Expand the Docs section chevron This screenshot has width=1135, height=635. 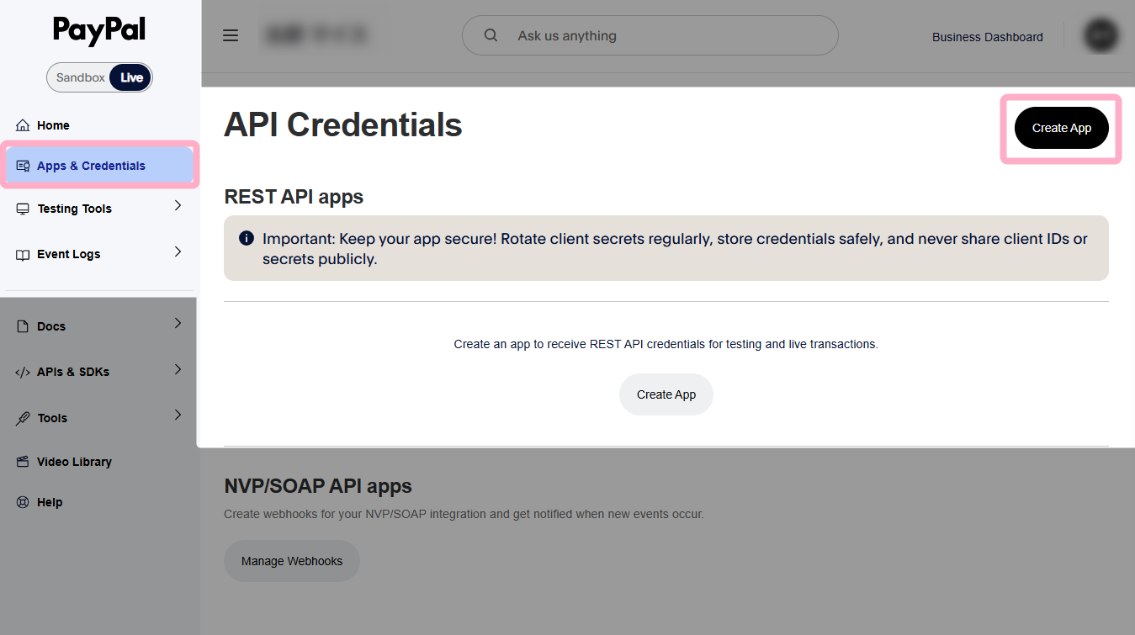tap(178, 323)
